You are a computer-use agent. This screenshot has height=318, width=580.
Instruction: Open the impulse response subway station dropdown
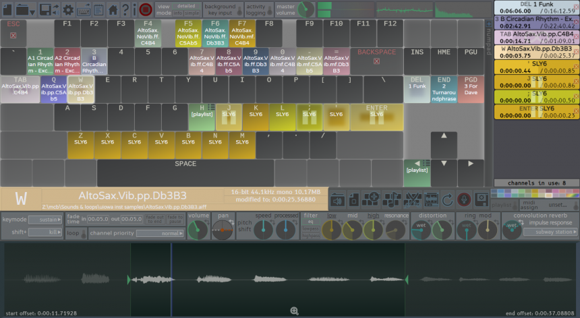click(x=550, y=232)
